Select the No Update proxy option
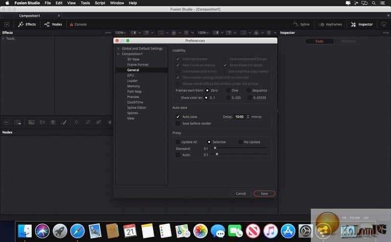Image resolution: width=391 pixels, height=242 pixels. coord(240,142)
